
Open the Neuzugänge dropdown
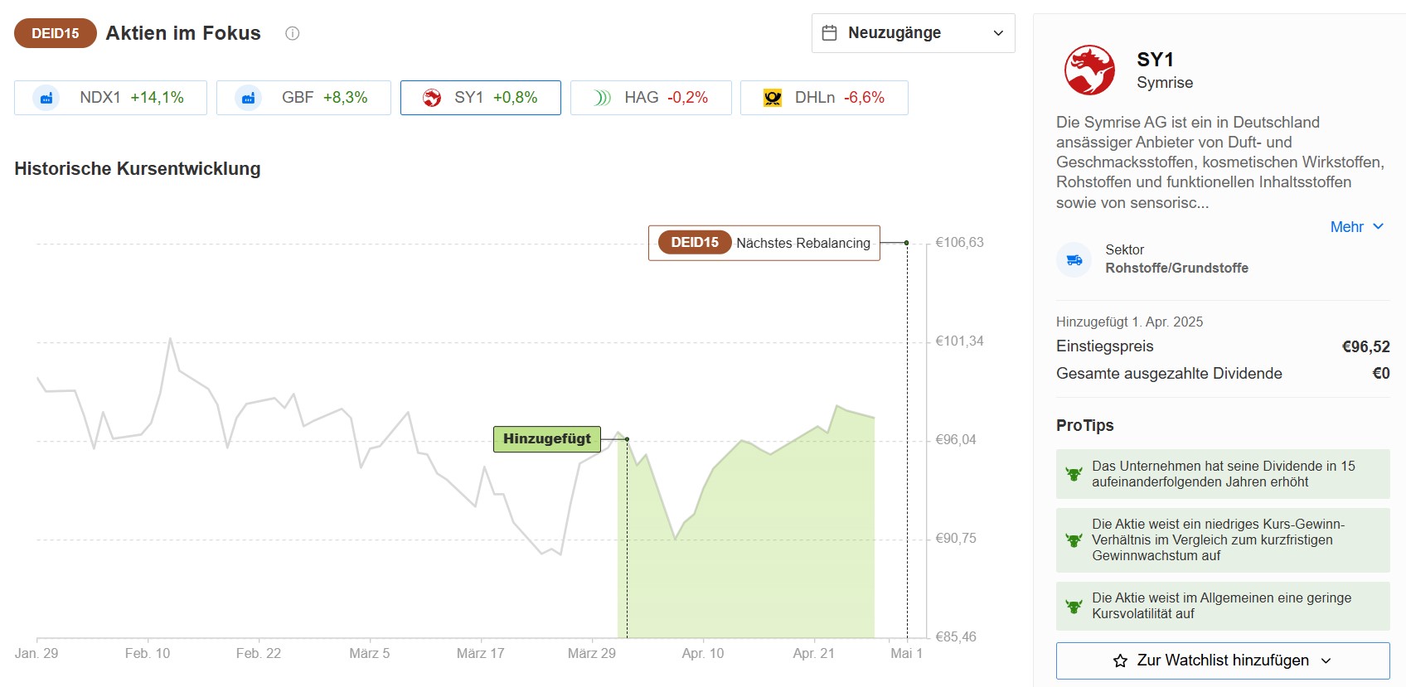coord(913,33)
